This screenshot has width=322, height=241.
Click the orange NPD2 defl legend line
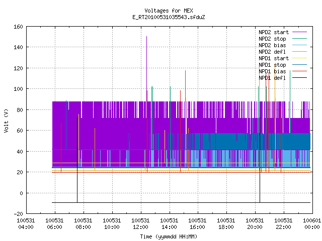coord(300,51)
